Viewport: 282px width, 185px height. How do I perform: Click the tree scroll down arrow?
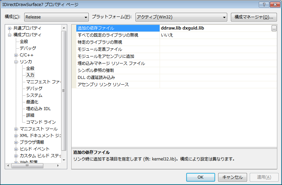[x=64, y=160]
